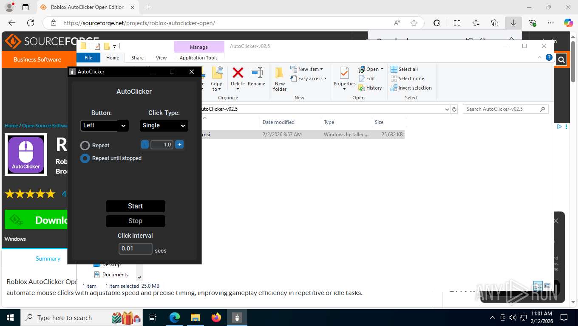Viewport: 578px width, 326px height.
Task: Click SourceForge orange search icon
Action: click(x=561, y=60)
